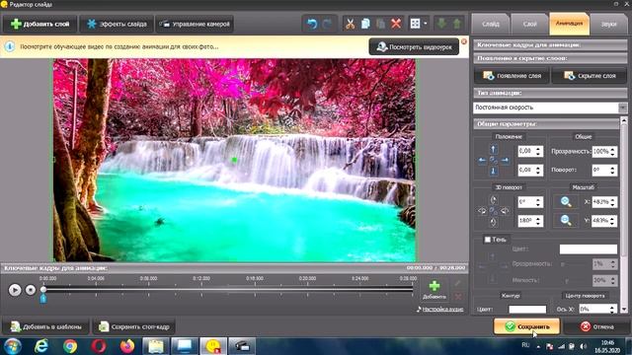This screenshot has width=632, height=355.
Task: Add a keyframe with the green plus Добавить
Action: 434,290
